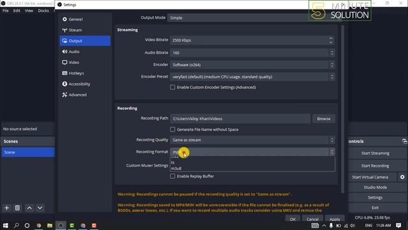
Task: Browse for a recording path
Action: click(324, 119)
